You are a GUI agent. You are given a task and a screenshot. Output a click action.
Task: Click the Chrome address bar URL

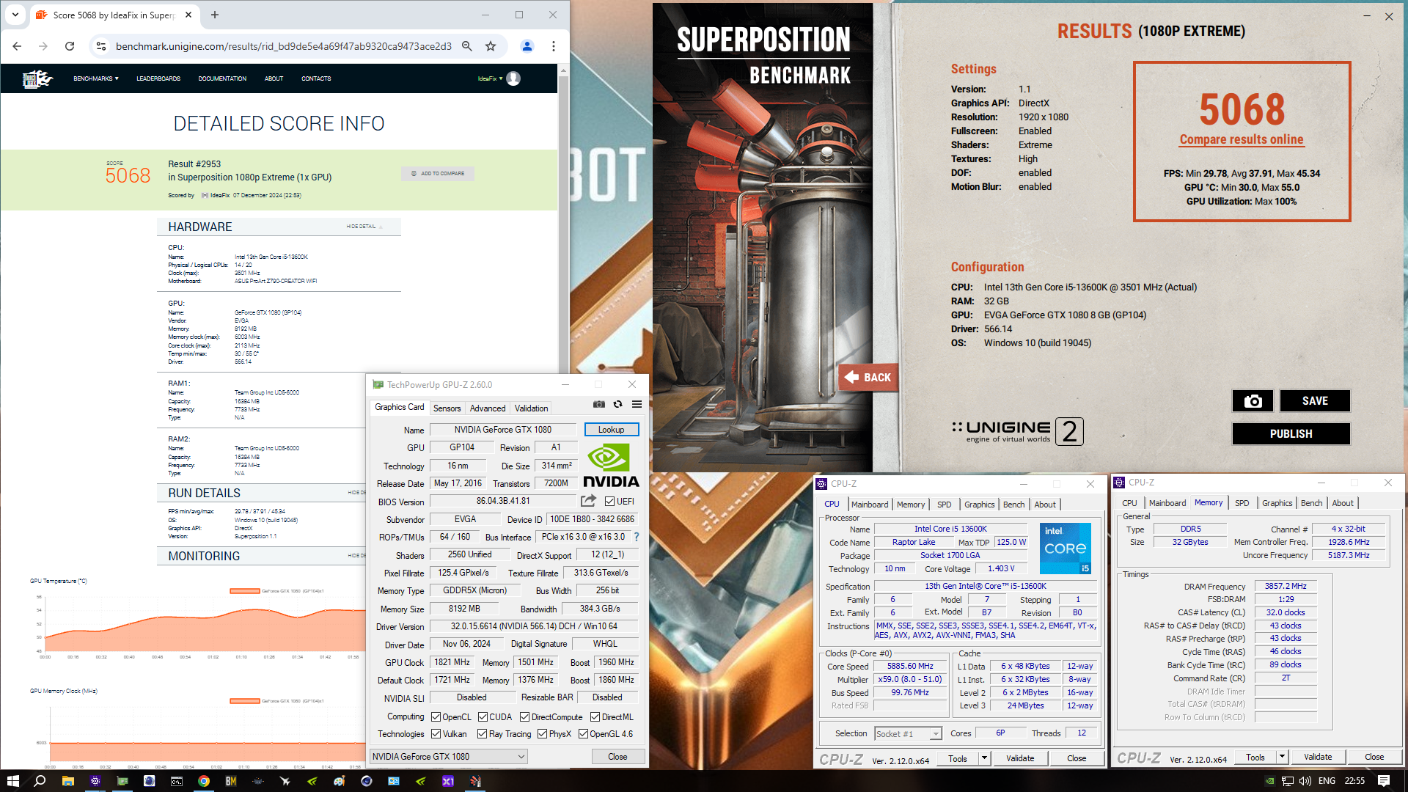click(x=284, y=46)
